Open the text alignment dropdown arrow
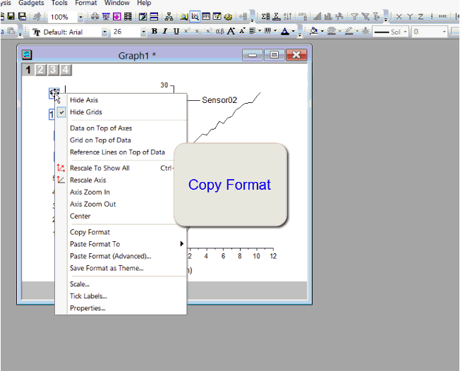The image size is (465, 371). point(260,31)
